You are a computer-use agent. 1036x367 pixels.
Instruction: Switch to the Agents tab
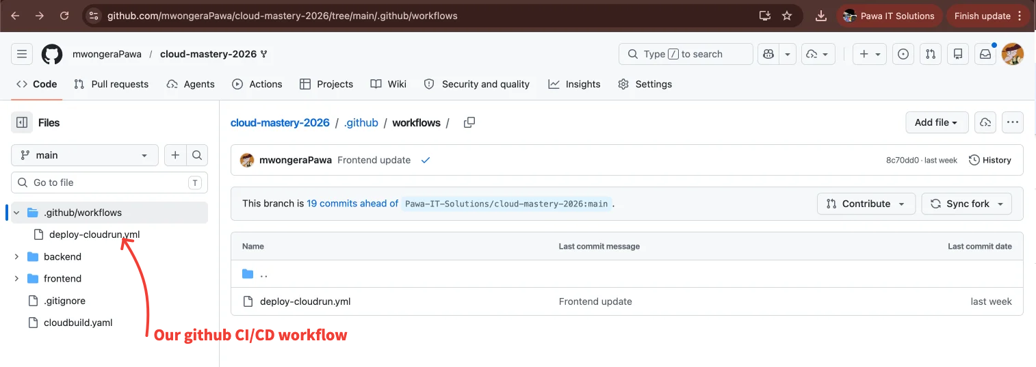click(x=191, y=84)
